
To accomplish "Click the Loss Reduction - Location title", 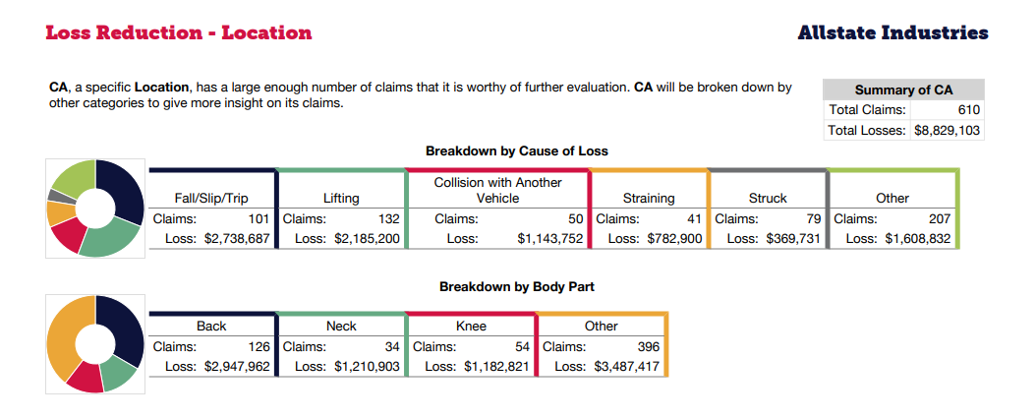I will point(179,32).
